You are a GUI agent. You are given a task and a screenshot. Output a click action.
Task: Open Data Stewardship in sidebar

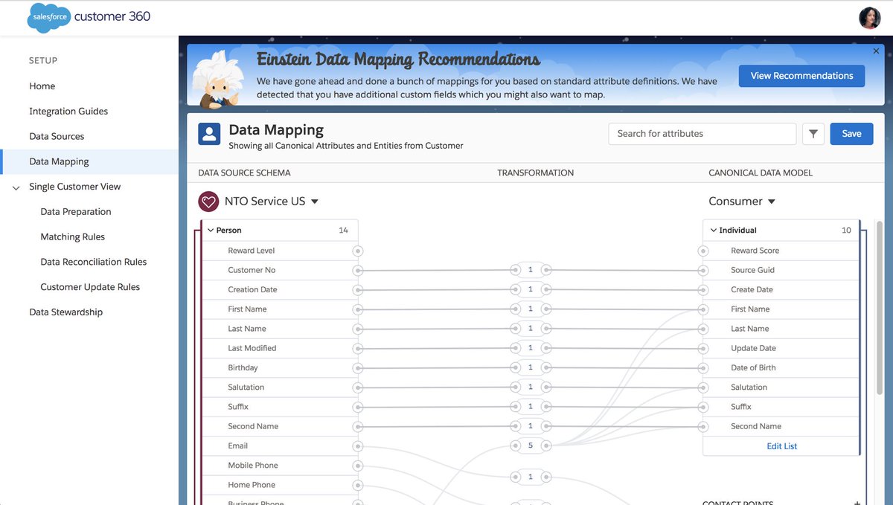66,313
